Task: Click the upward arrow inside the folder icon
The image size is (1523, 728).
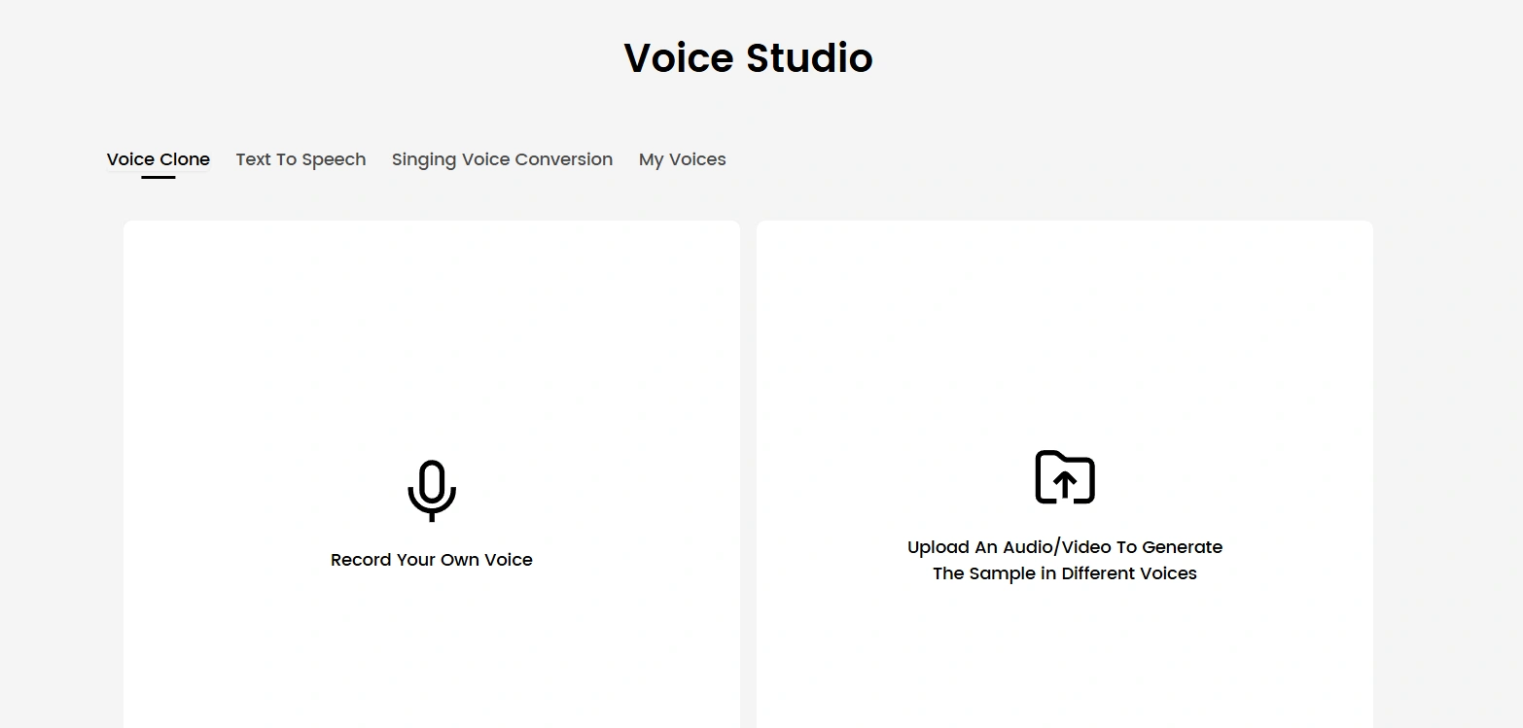Action: (1065, 482)
